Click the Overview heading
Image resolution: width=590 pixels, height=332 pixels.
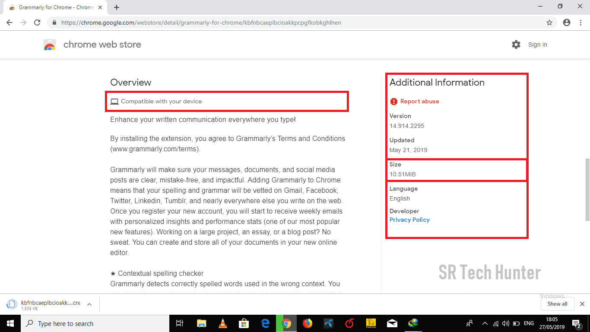click(130, 82)
